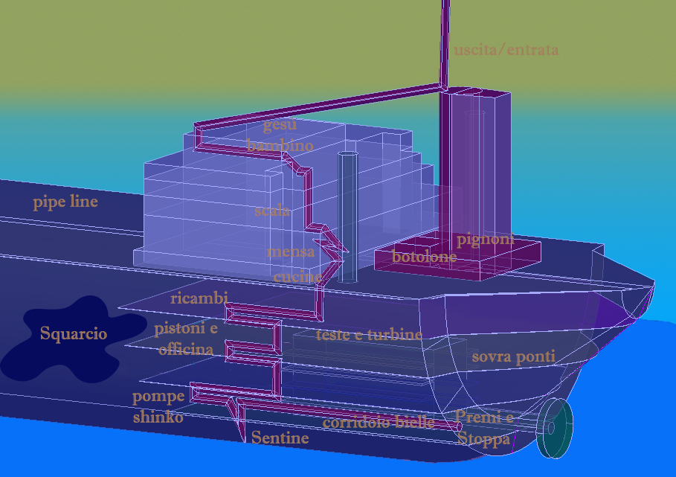Click the 'ricambi' label
Screen dimensions: 676x477
point(199,298)
